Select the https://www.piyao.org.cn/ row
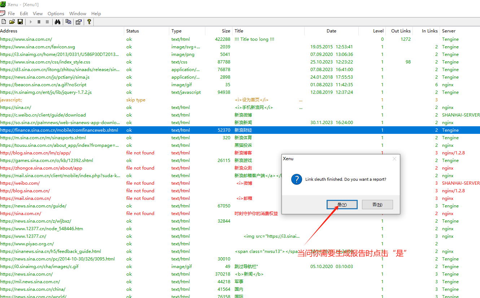This screenshot has width=480, height=298. click(x=240, y=244)
